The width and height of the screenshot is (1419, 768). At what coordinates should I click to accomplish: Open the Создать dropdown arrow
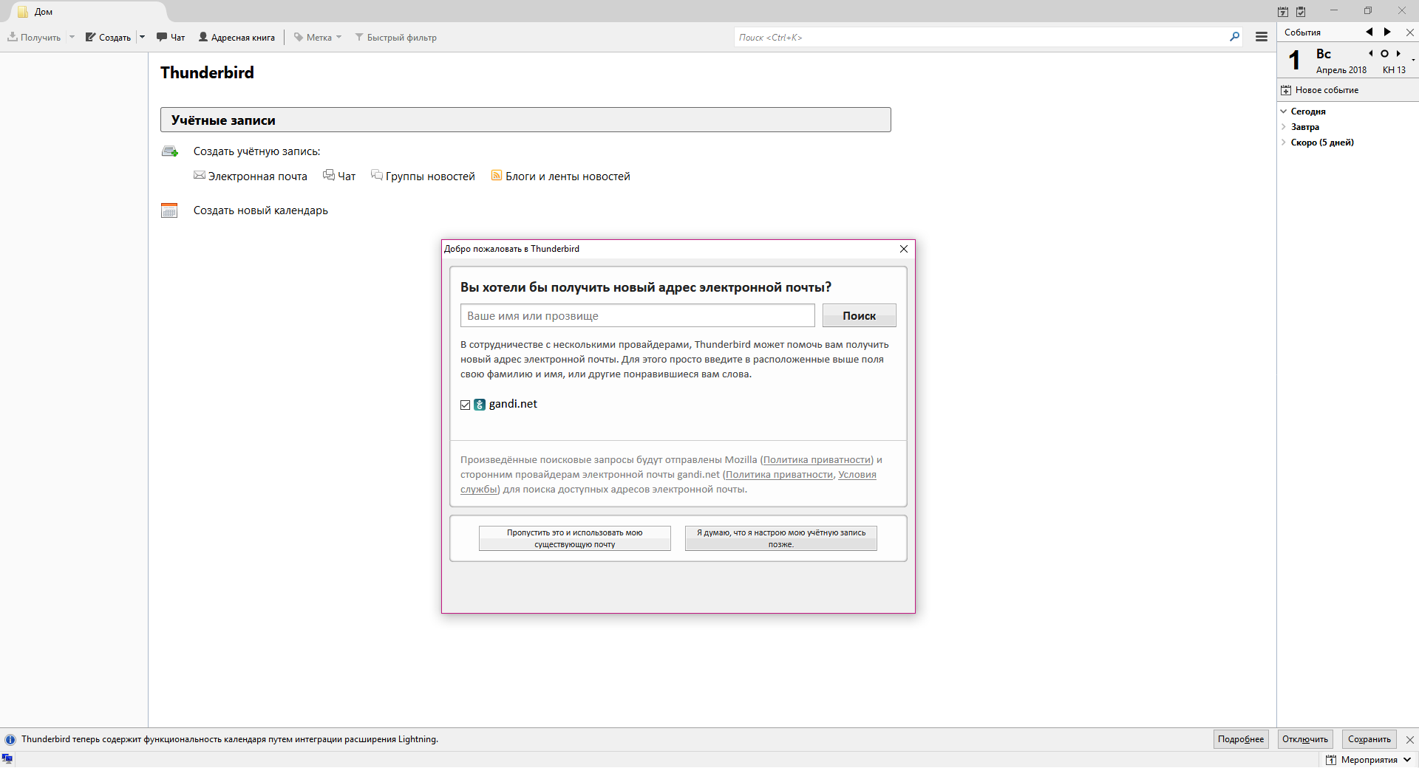coord(142,37)
